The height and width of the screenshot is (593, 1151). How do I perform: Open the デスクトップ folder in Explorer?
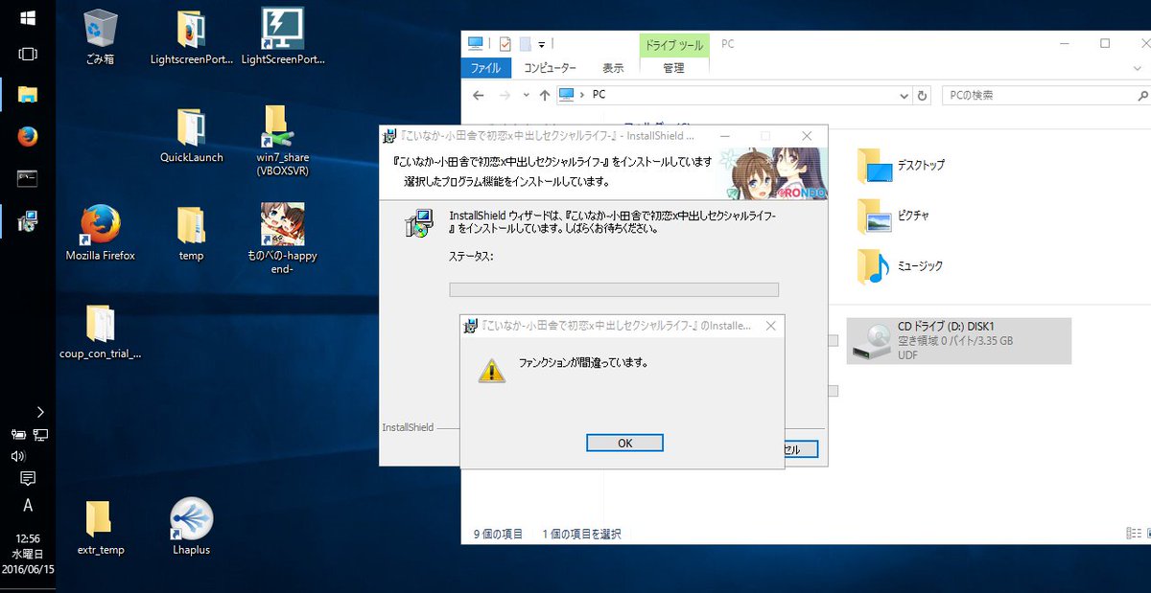[x=900, y=165]
